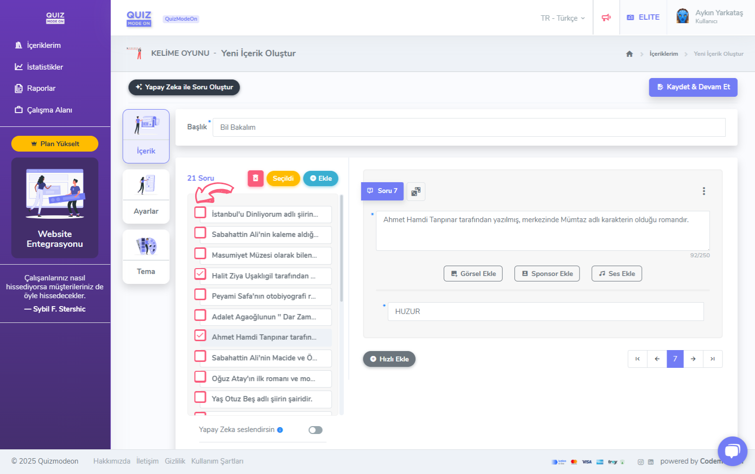Check the İstanbul'u Dinliyorum question checkbox

[x=200, y=213]
